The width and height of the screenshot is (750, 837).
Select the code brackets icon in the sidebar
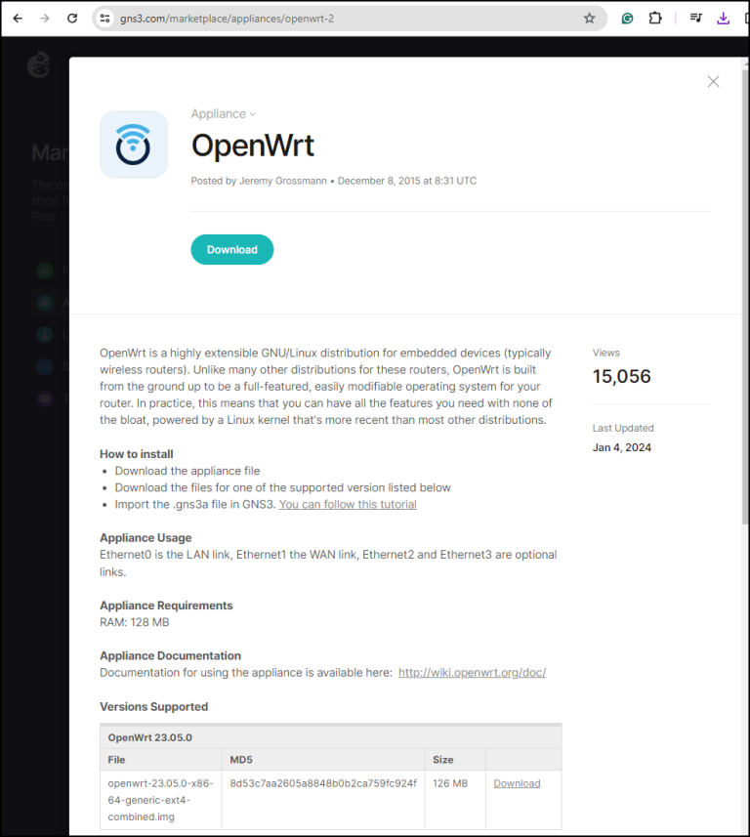(45, 366)
